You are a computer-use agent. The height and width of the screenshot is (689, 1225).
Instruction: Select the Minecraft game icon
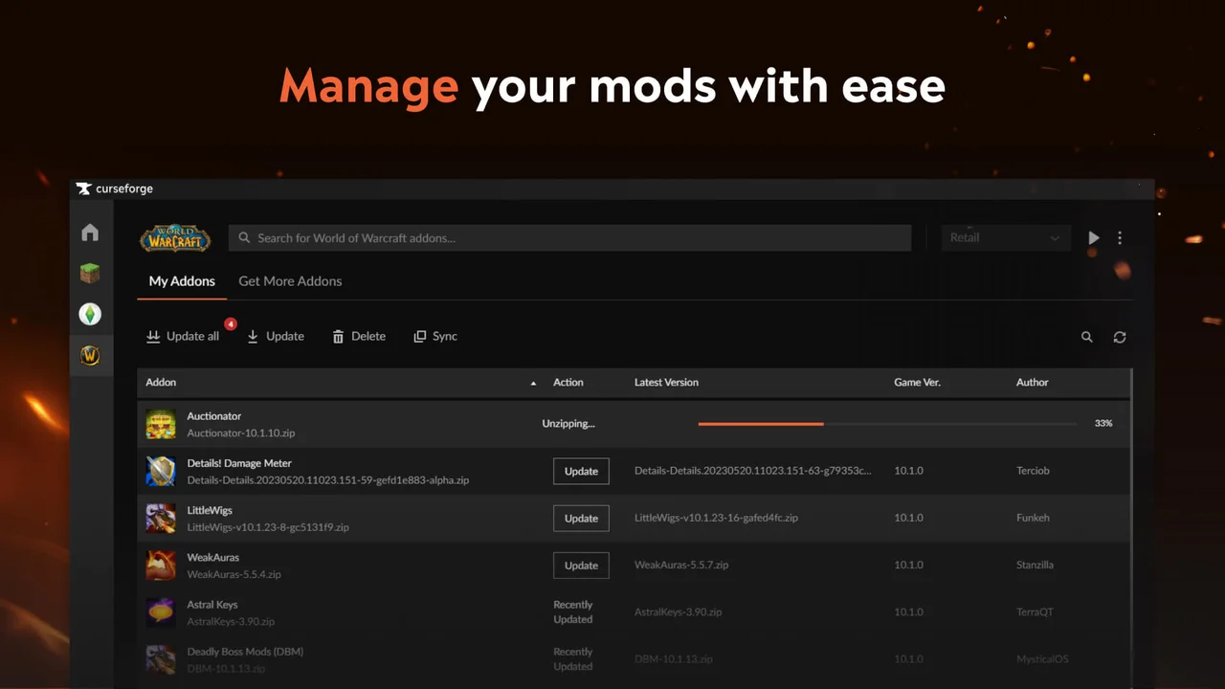click(90, 274)
